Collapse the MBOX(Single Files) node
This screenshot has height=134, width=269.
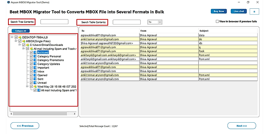point(16,41)
